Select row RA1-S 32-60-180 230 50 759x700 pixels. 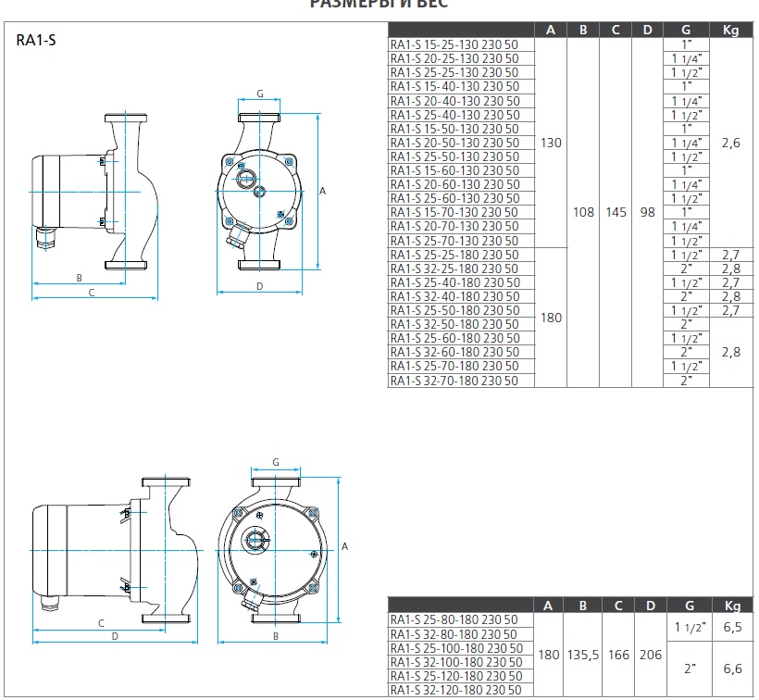(461, 353)
